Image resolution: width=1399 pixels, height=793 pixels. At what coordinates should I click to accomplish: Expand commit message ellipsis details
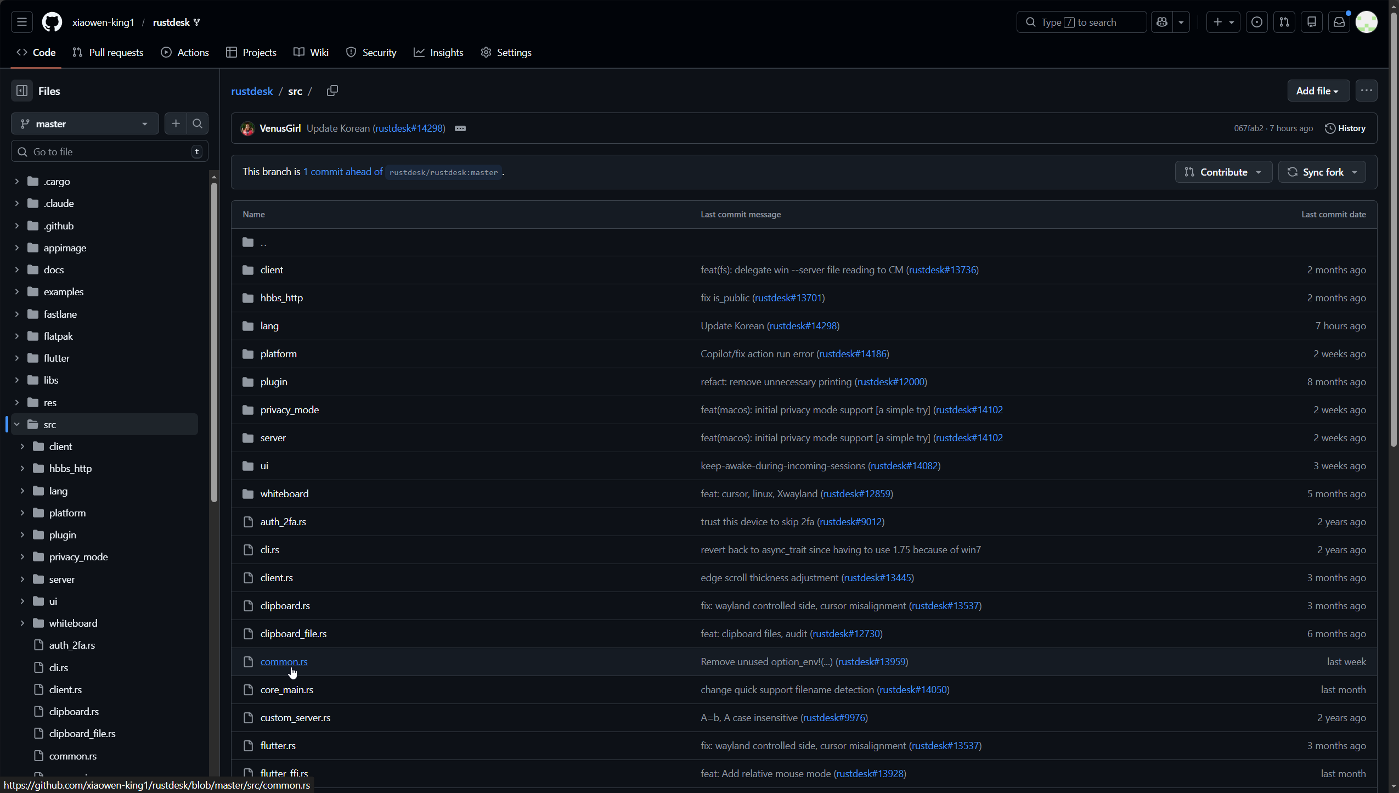point(460,128)
